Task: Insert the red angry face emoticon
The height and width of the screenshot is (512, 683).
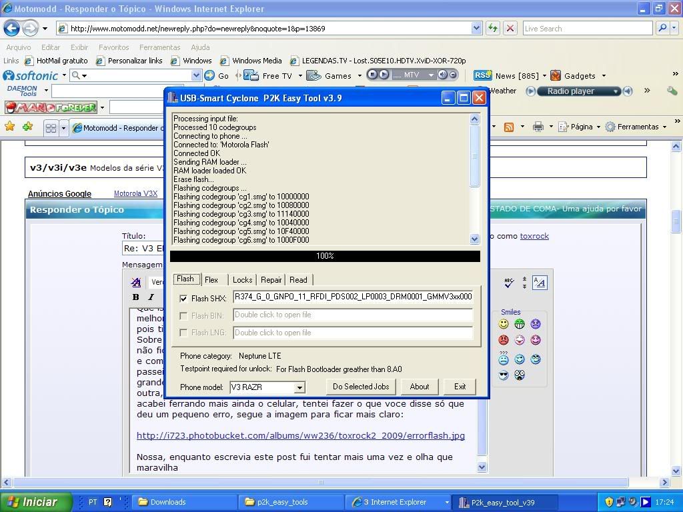Action: tap(504, 340)
